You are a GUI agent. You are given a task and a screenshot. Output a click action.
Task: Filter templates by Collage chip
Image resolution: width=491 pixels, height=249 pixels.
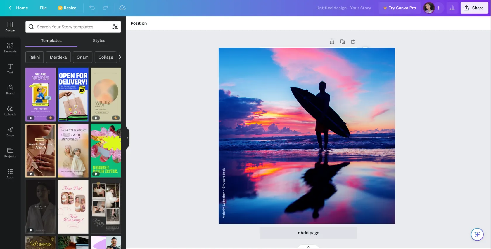pos(106,57)
